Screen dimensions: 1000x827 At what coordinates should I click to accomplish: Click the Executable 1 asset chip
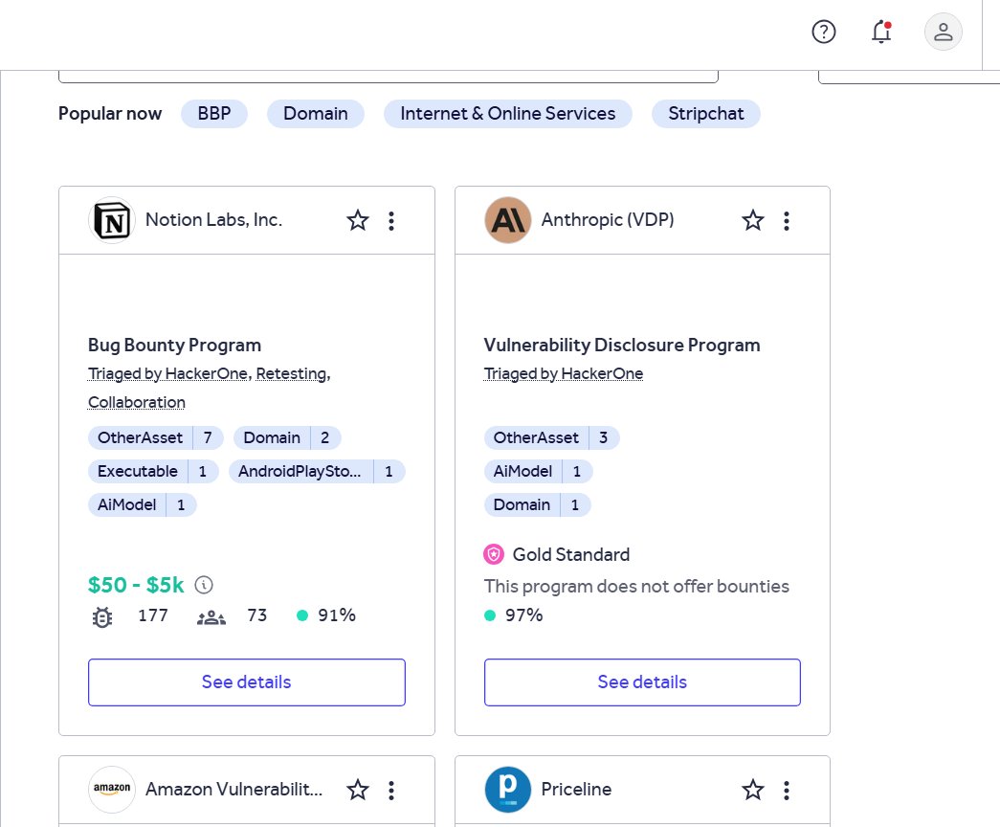click(153, 472)
